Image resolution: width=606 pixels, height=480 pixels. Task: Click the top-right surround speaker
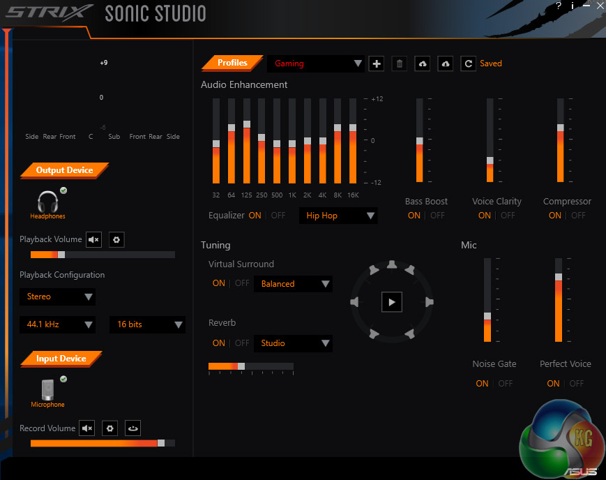click(x=410, y=269)
